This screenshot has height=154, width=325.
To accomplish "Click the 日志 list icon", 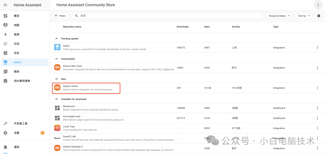I will (5, 44).
